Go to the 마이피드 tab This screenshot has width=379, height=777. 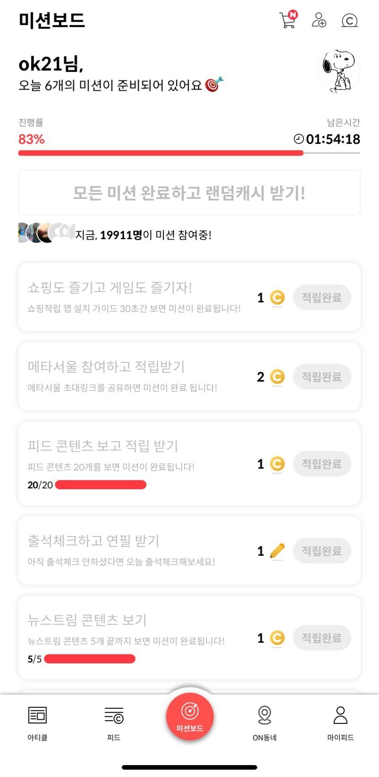[x=341, y=722]
